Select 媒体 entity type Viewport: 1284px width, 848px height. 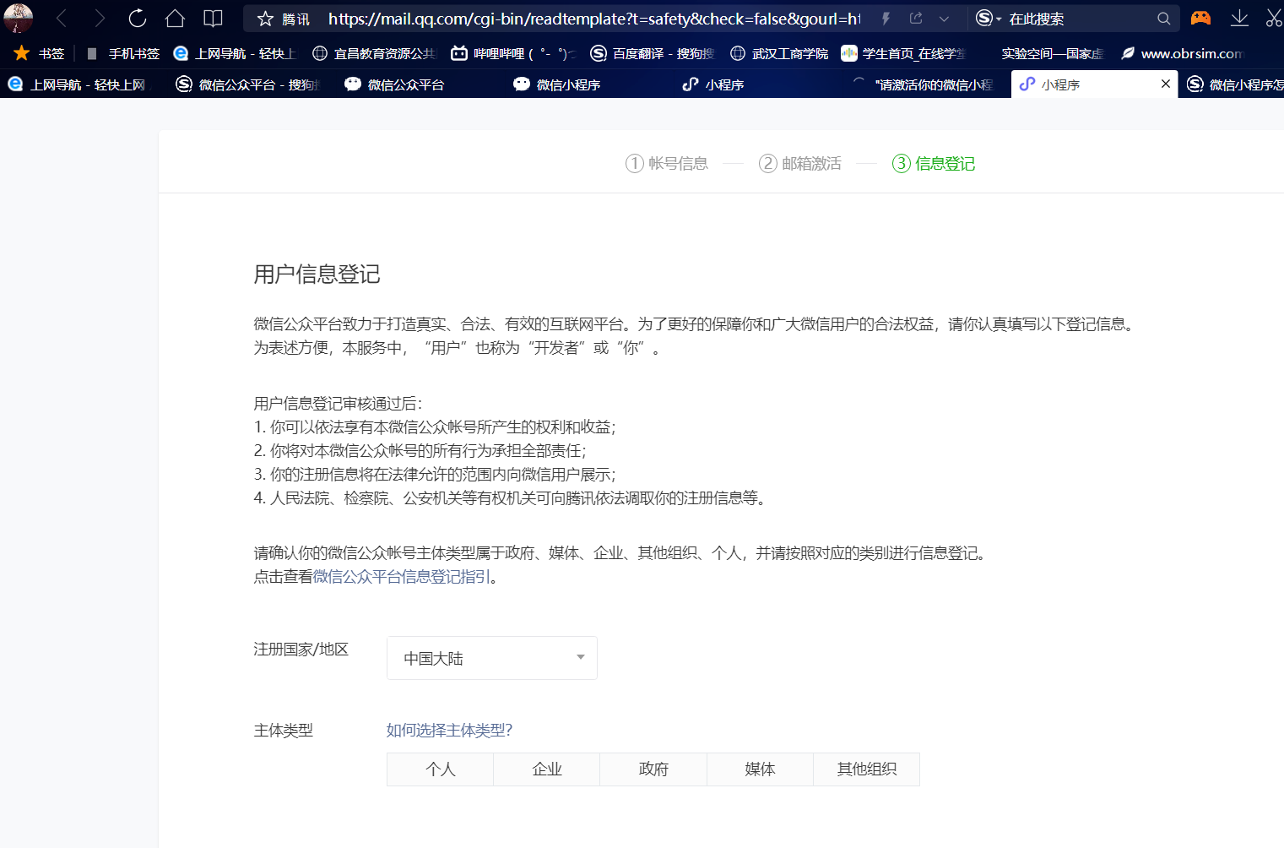click(760, 769)
